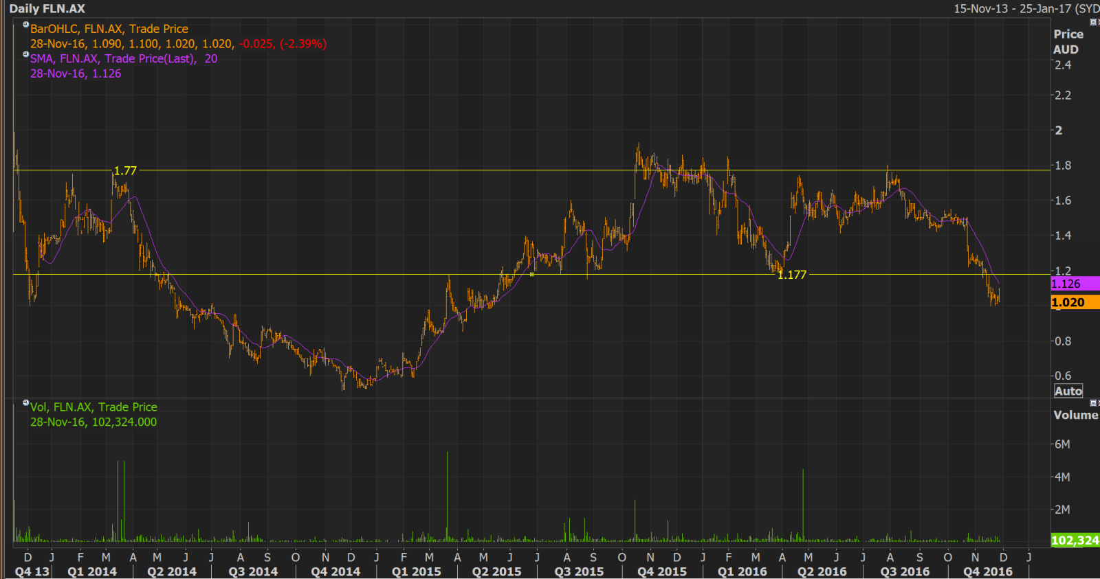Viewport: 1100px width, 579px height.
Task: Click the 1.6 price axis value
Action: point(1063,201)
